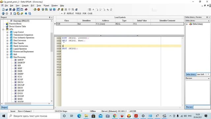The height and width of the screenshot is (119, 211).
Task: Select the DSUM instruction
Action: tap(20, 82)
